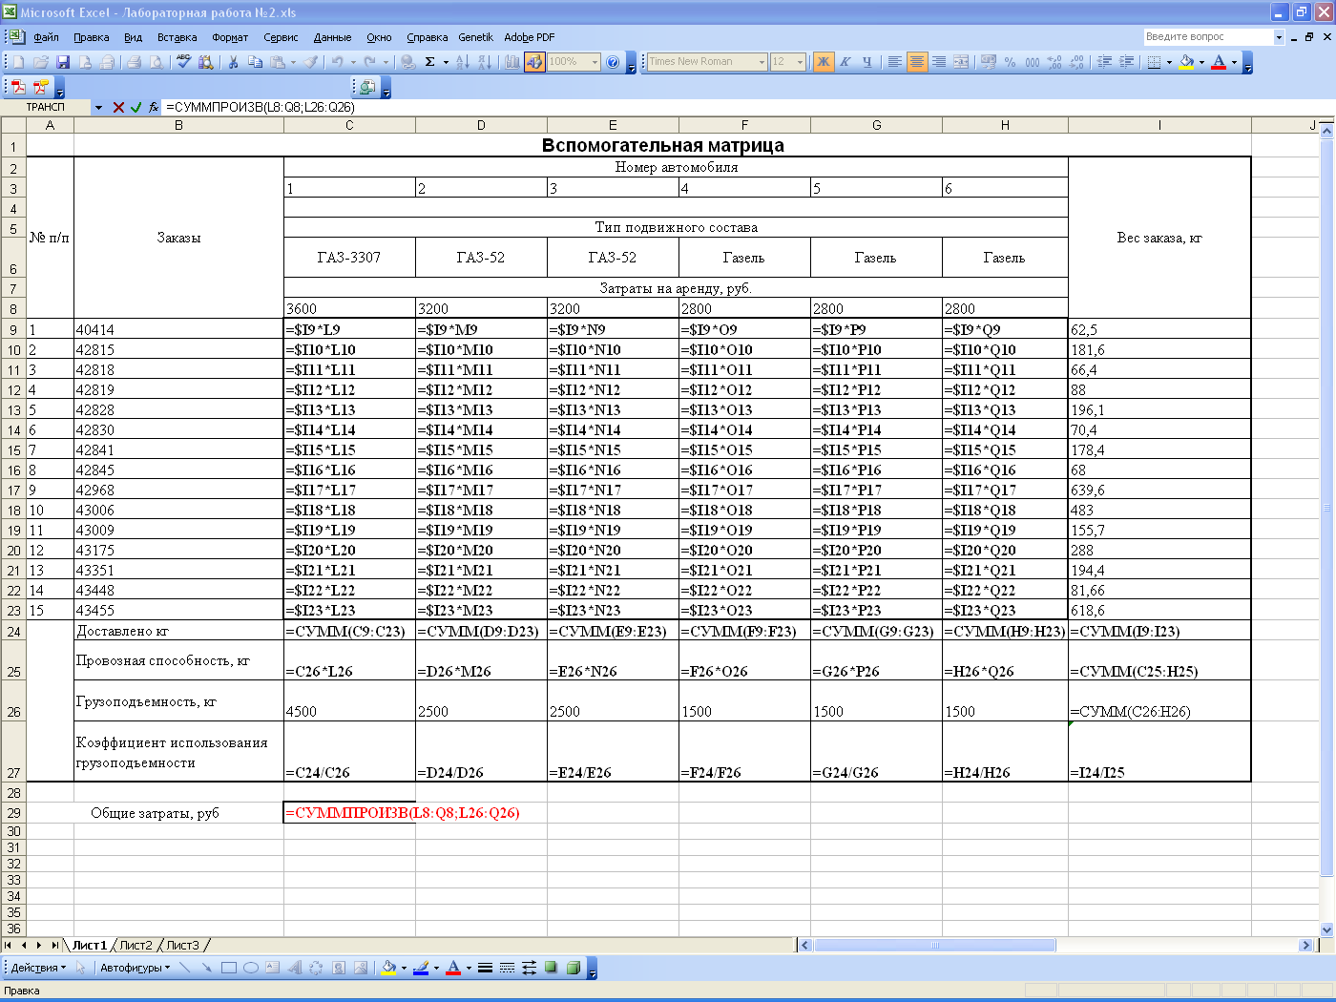The image size is (1336, 1002).
Task: Click Merge and Center icon
Action: 961,62
